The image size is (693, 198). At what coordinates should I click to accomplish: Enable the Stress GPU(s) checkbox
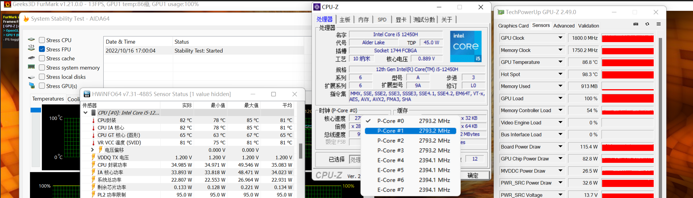point(42,86)
